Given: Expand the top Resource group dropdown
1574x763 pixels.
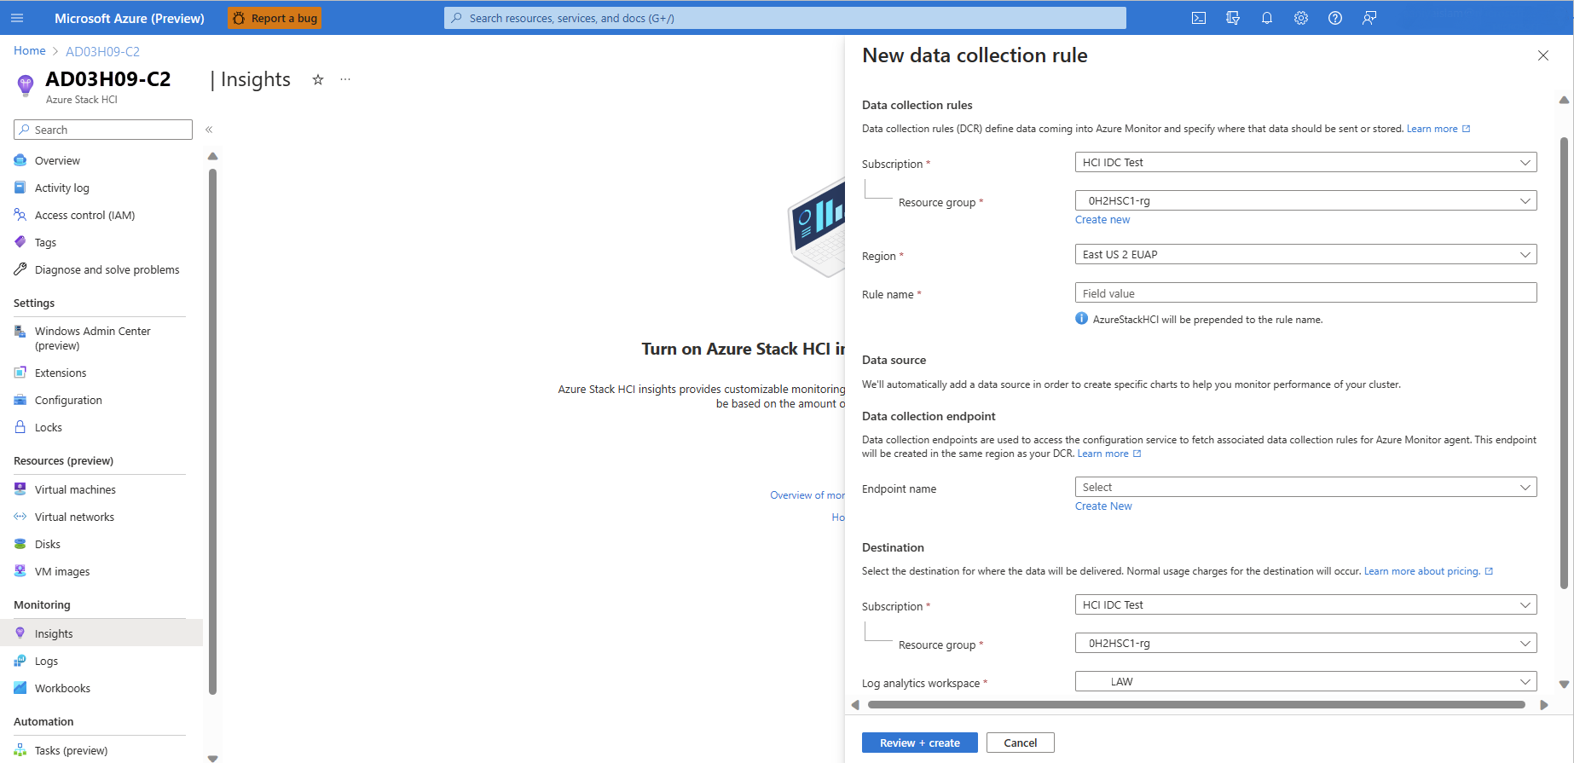Looking at the screenshot, I should coord(1305,200).
